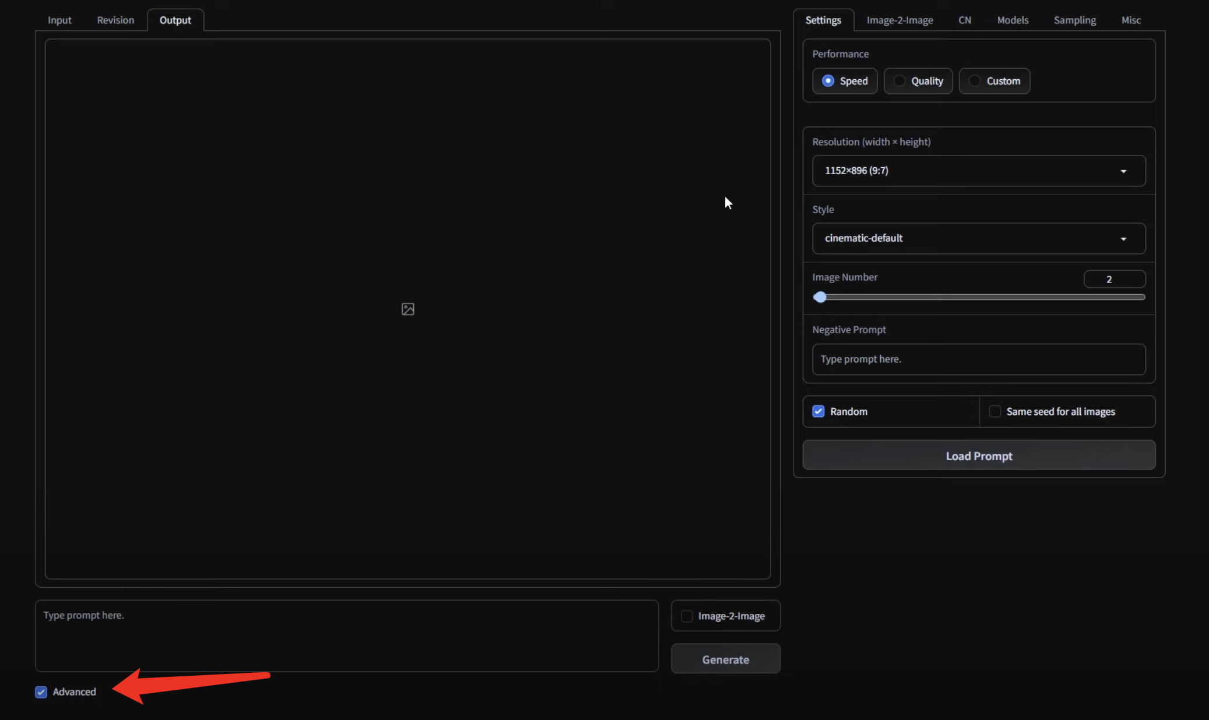
Task: Enable Same seed for all images
Action: pyautogui.click(x=994, y=411)
